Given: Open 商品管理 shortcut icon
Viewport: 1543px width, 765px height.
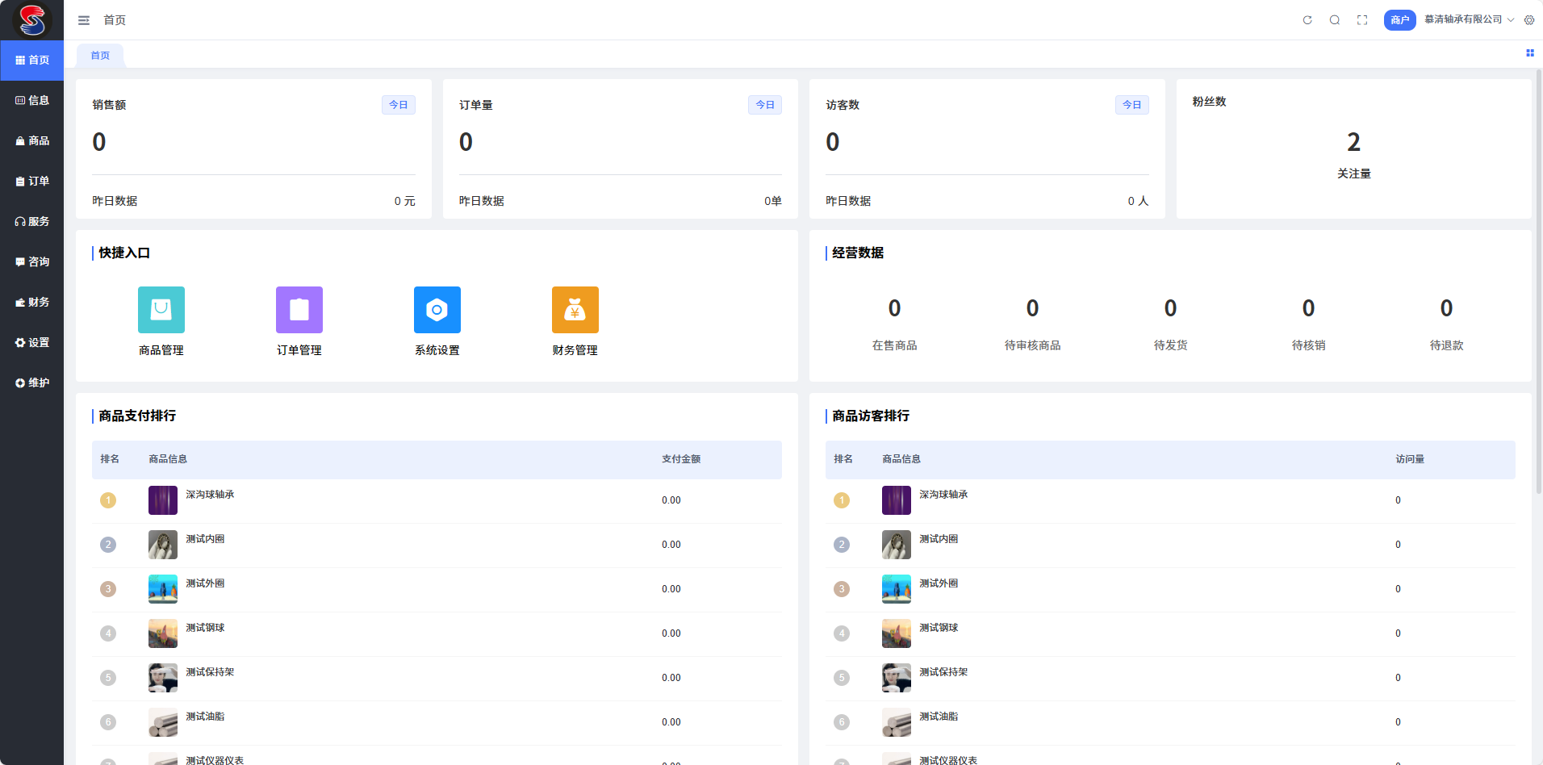Looking at the screenshot, I should point(161,310).
